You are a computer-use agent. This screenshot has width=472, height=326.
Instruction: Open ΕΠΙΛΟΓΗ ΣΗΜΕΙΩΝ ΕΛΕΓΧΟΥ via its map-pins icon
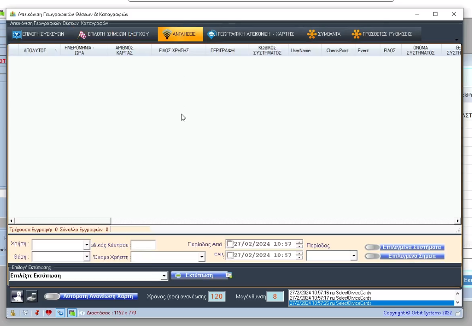(81, 33)
